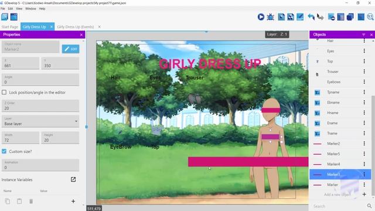Viewport: 375px width, 211px height.
Task: Open the File menu
Action: [2, 9]
